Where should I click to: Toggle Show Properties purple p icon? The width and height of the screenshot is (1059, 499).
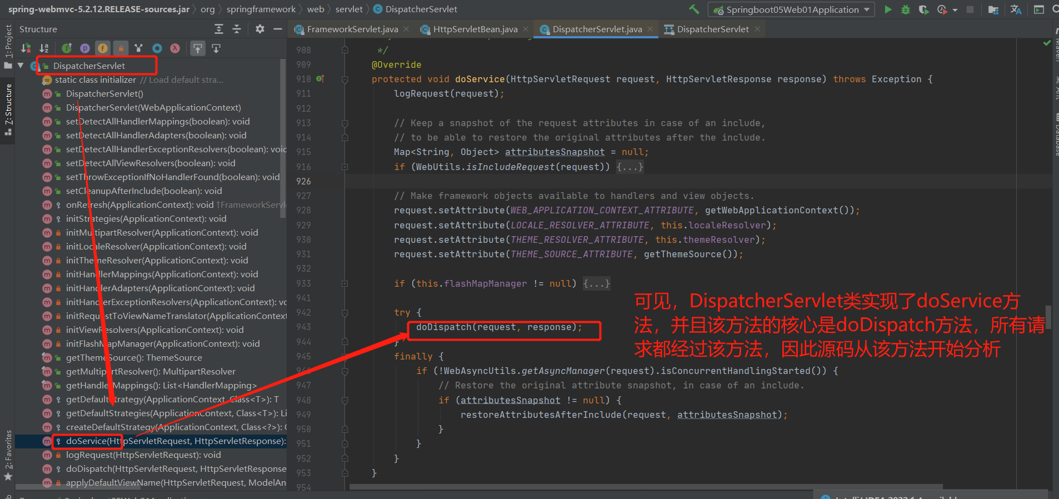[84, 48]
